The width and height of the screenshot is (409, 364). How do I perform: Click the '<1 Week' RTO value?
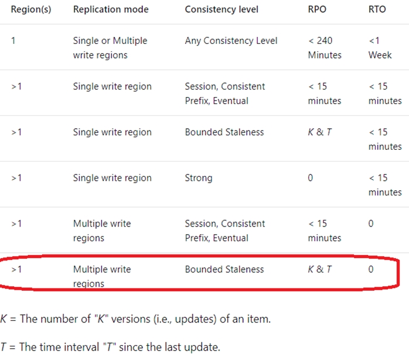(x=380, y=47)
